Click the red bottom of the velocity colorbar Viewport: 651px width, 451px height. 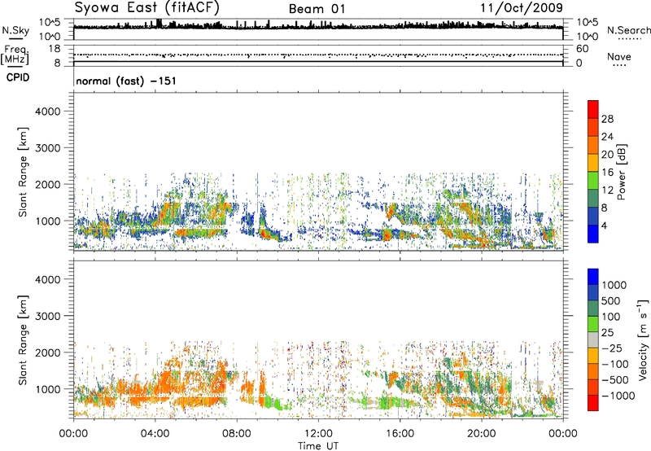pos(593,403)
